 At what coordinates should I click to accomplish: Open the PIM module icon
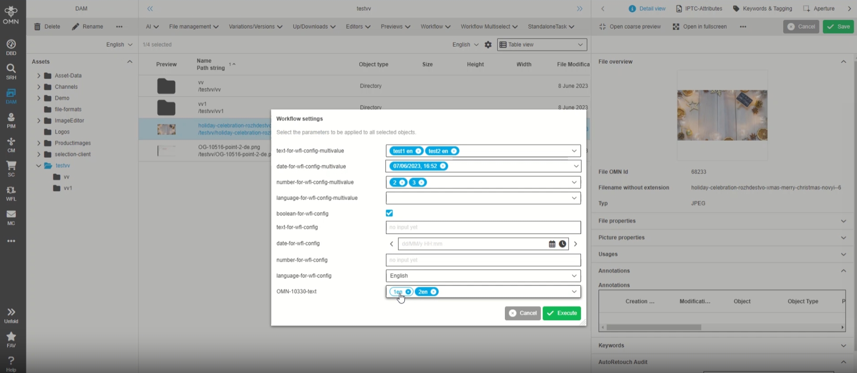11,120
